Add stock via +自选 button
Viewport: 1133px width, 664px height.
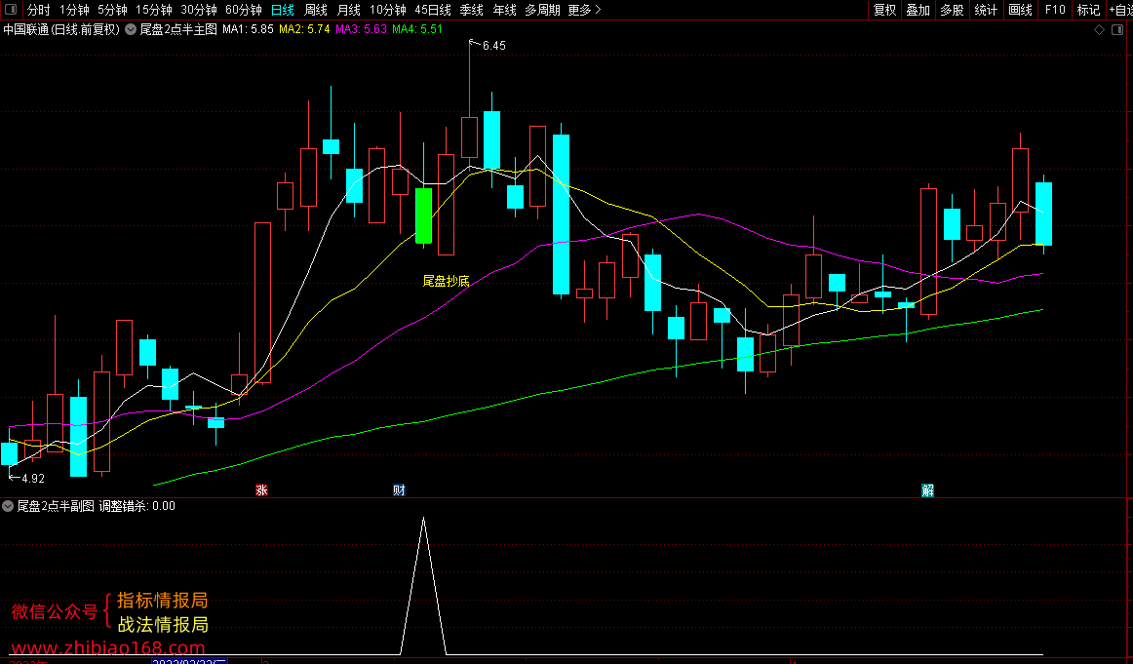coord(1120,10)
